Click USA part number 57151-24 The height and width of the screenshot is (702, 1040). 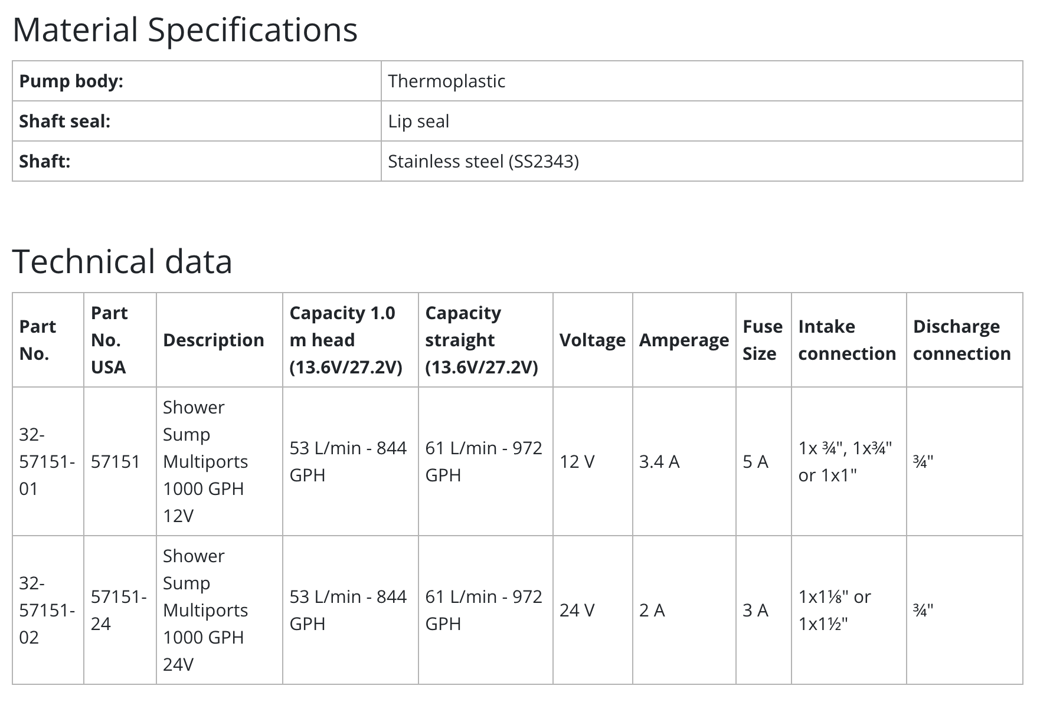(119, 610)
